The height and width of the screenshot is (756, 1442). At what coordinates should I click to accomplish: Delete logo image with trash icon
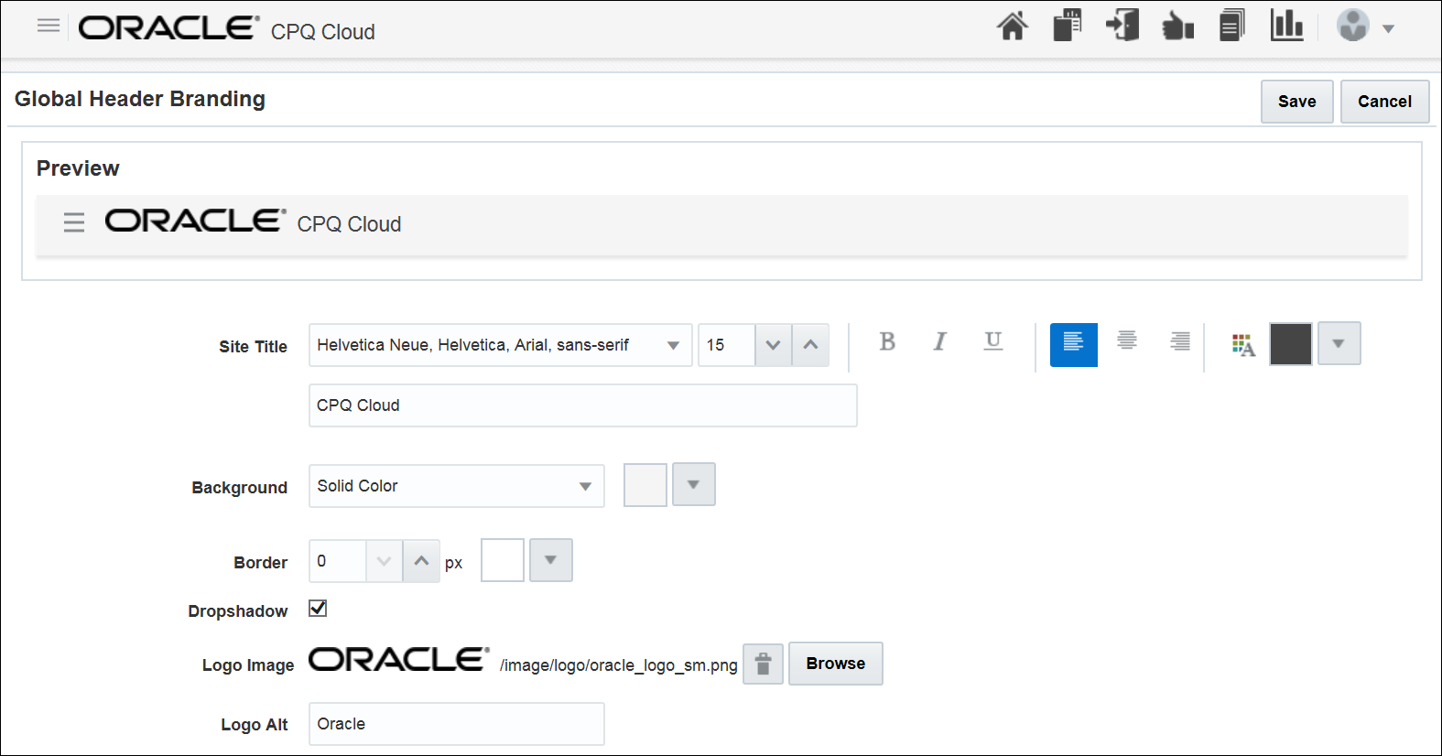(763, 664)
